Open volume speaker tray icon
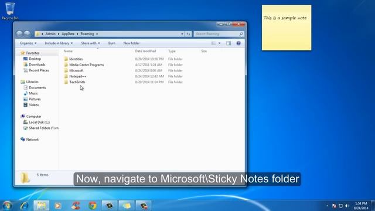This screenshot has width=375, height=211. [x=347, y=206]
